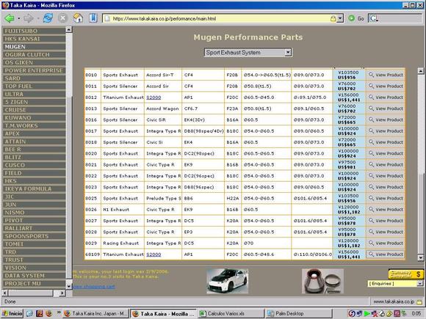Click the Forward arrow in the toolbar
Screen dimensions: 426x319
click(28, 18)
